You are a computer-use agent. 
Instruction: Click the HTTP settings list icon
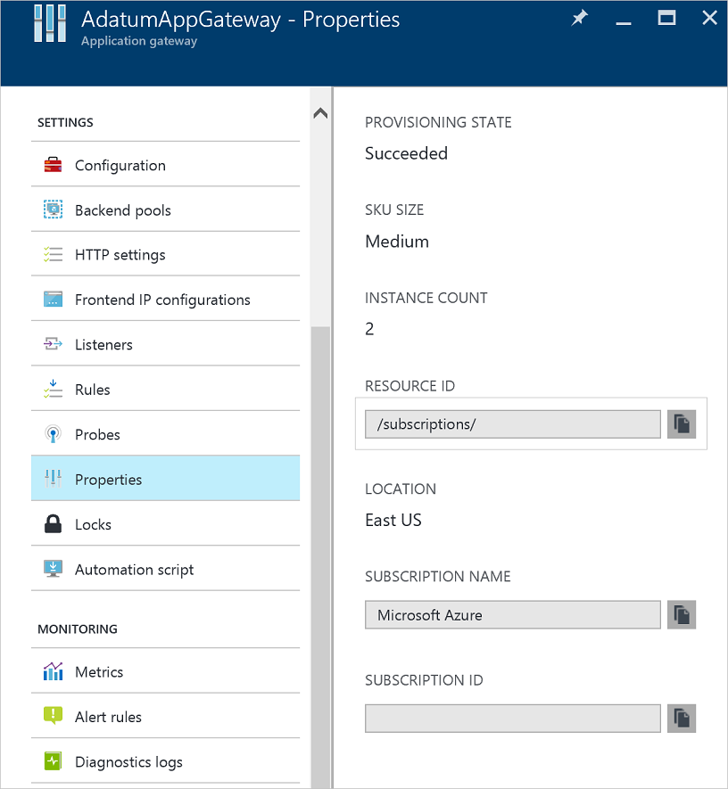54,253
